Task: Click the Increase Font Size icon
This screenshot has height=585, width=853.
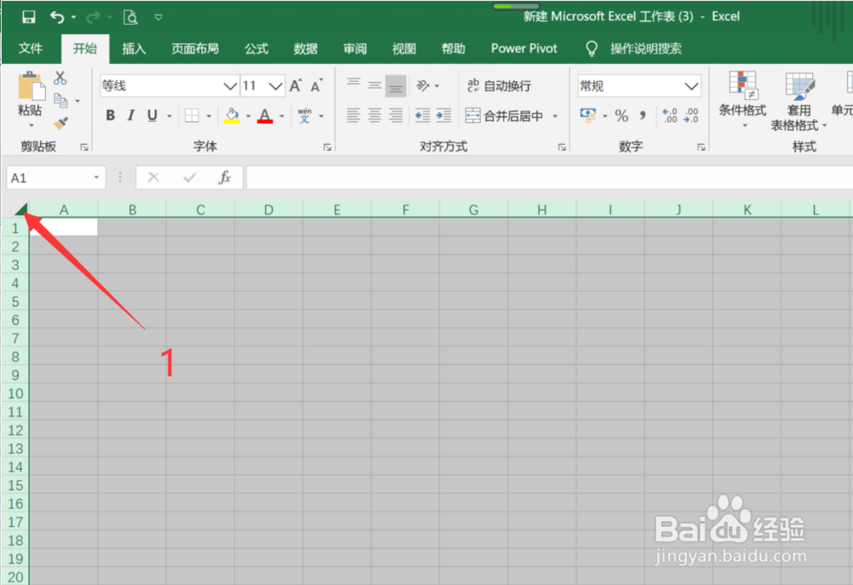Action: (x=294, y=84)
